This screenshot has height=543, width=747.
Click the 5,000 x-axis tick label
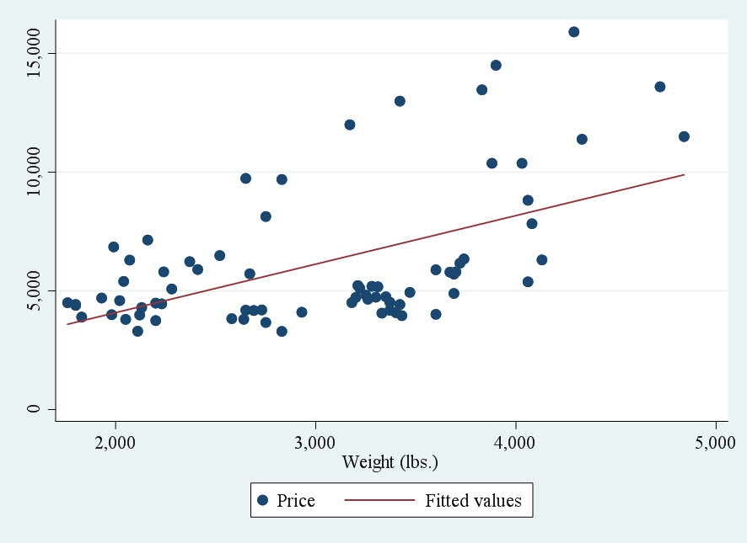[x=716, y=442]
